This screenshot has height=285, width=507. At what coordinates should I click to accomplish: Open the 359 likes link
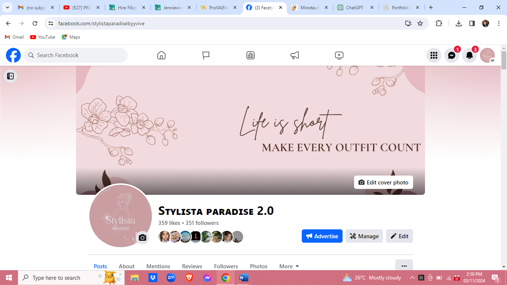point(169,223)
